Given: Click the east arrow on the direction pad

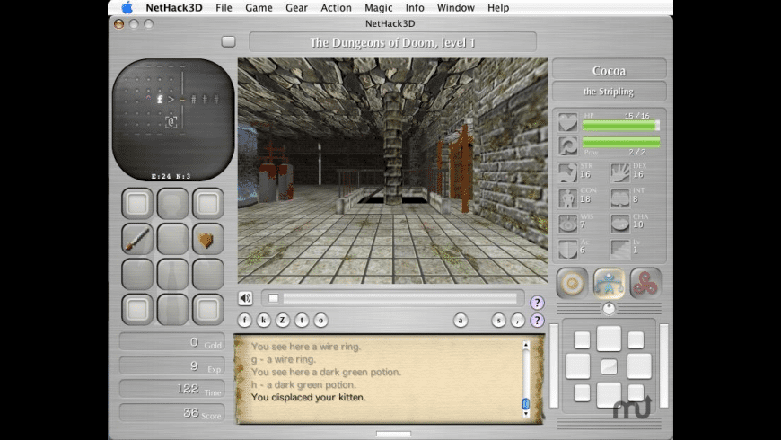Looking at the screenshot, I should point(639,366).
